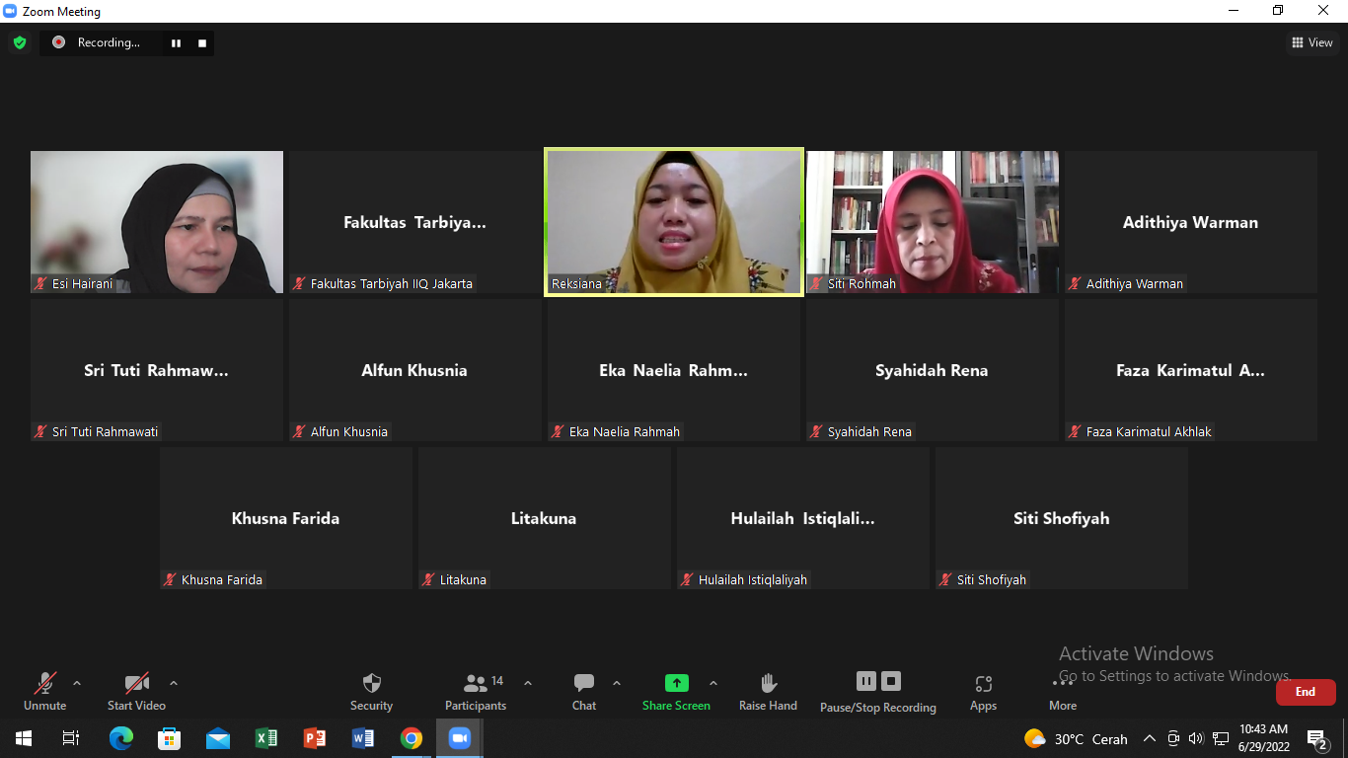Click the muted mic icon beside Esi Hairani
This screenshot has height=758, width=1348.
point(40,283)
